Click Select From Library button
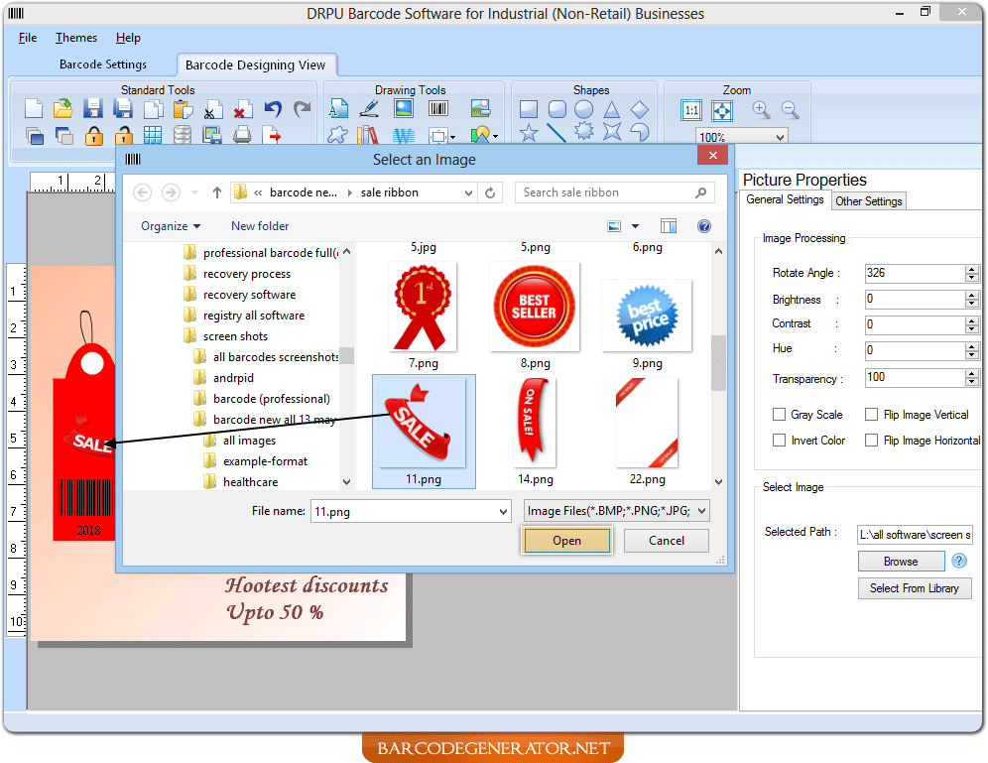Image resolution: width=988 pixels, height=763 pixels. pos(915,587)
